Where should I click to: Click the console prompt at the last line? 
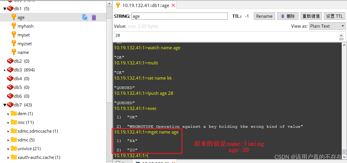tap(131, 156)
